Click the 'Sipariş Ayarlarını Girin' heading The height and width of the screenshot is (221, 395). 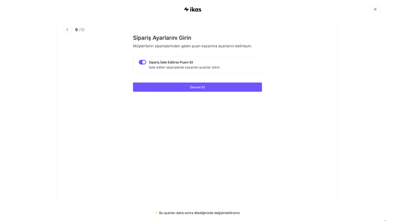(x=162, y=38)
